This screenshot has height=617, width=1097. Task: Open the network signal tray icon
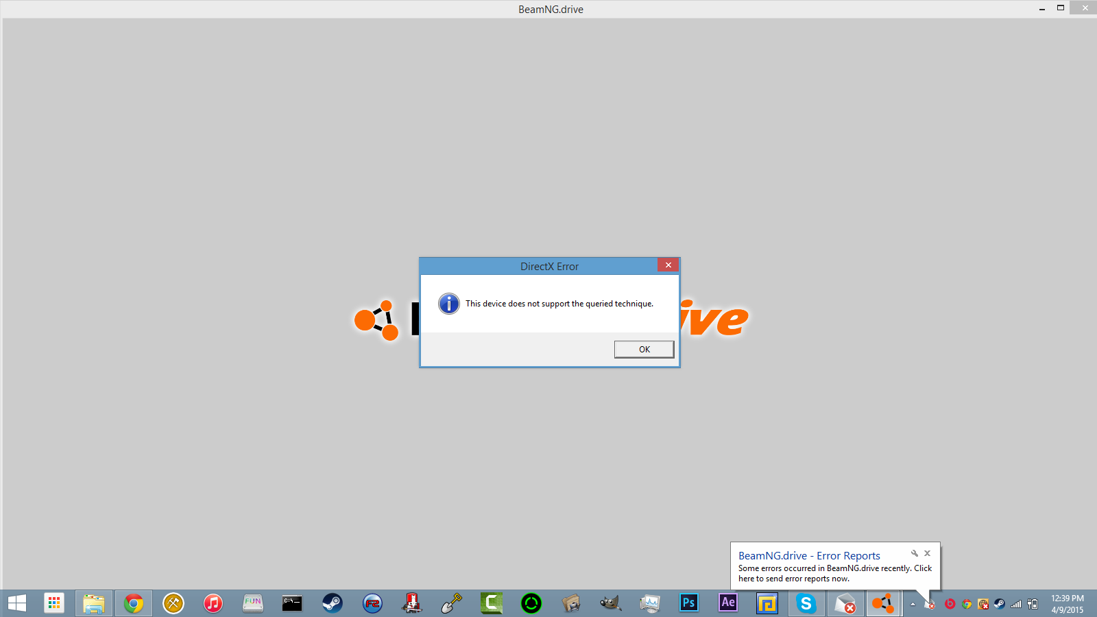point(1016,604)
